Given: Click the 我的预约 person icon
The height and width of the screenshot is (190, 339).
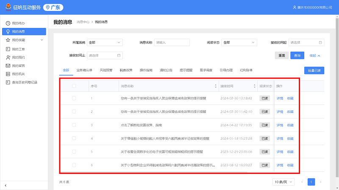Looking at the screenshot, I should click(x=8, y=57).
